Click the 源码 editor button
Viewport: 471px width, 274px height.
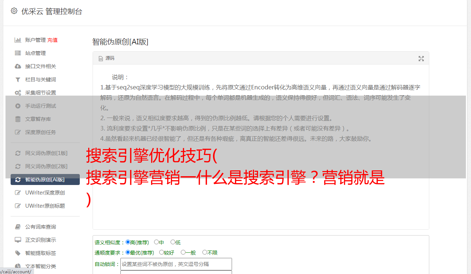pyautogui.click(x=106, y=58)
